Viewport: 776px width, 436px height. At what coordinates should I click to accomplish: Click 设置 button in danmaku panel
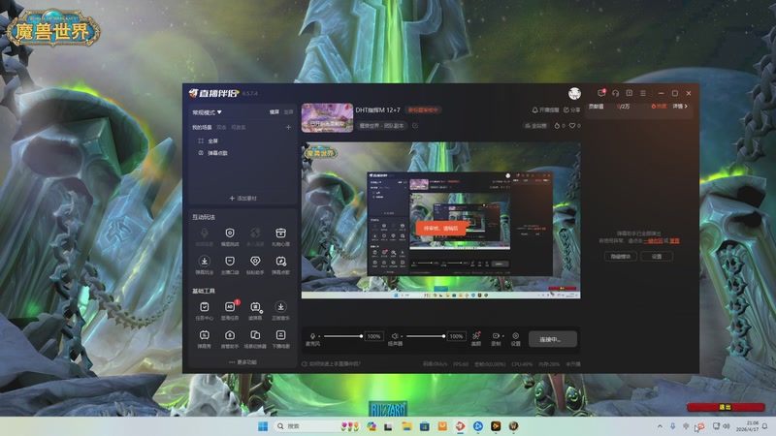[657, 256]
